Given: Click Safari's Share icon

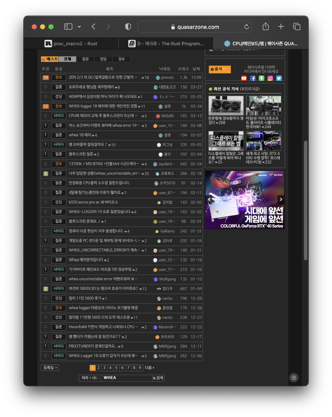Looking at the screenshot, I should [266, 27].
